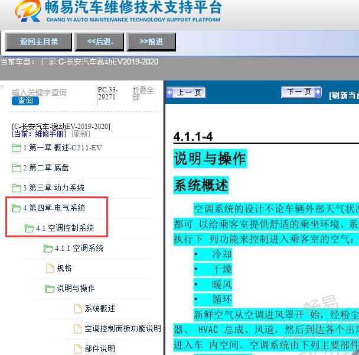359x355 pixels.
Task: Click the document icon for 规格
Action: (x=50, y=269)
